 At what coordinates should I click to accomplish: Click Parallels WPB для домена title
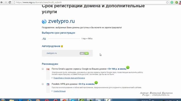click(x=64, y=84)
